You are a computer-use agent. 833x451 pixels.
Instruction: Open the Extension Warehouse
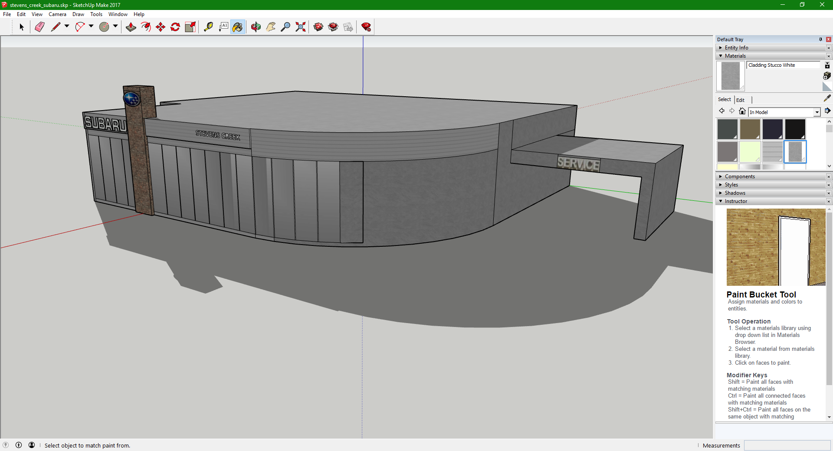[333, 27]
